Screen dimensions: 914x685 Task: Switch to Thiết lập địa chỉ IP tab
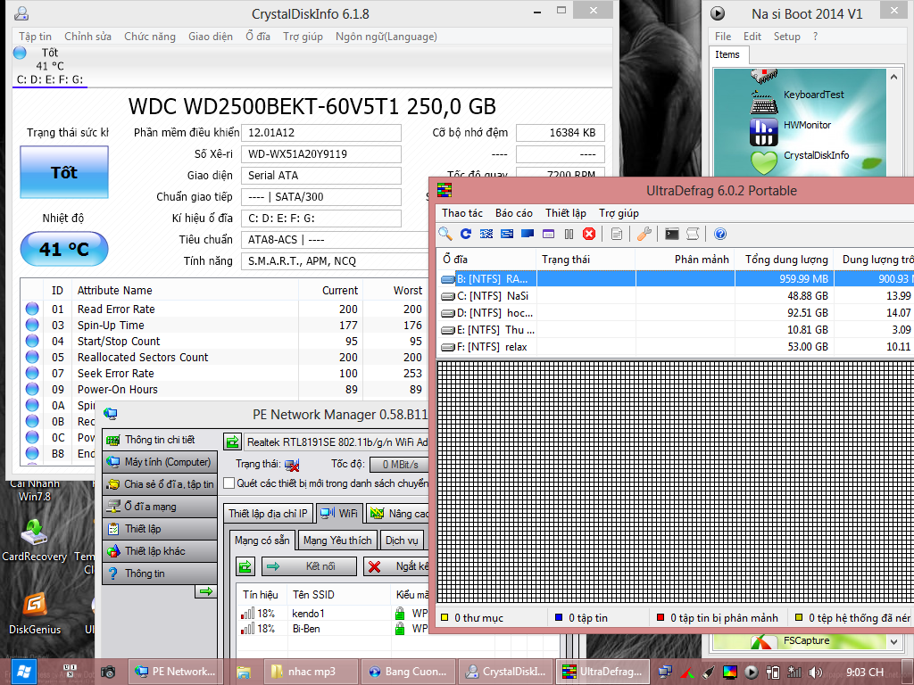pos(268,513)
